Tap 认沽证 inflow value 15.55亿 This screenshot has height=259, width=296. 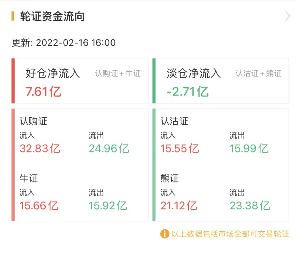(x=180, y=148)
